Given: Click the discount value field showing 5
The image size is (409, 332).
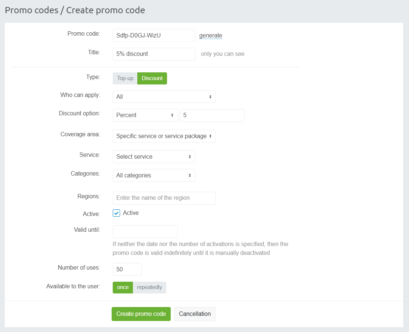Looking at the screenshot, I should pos(212,115).
